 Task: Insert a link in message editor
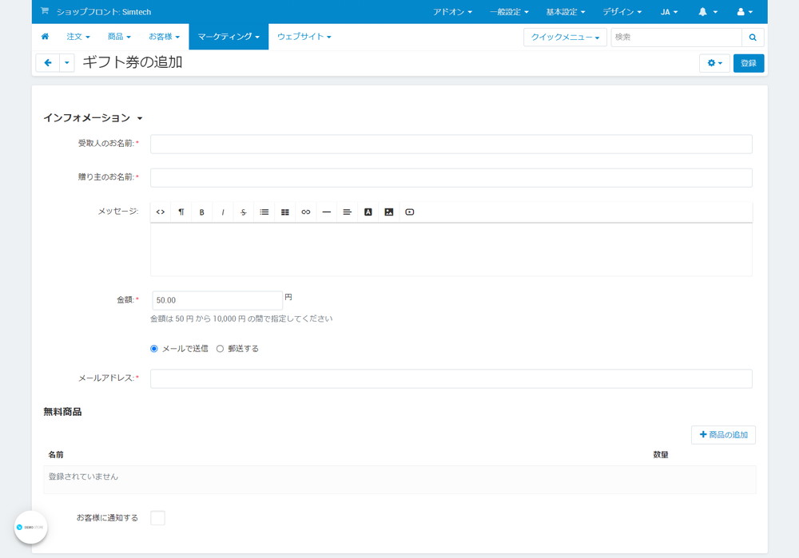(x=306, y=212)
